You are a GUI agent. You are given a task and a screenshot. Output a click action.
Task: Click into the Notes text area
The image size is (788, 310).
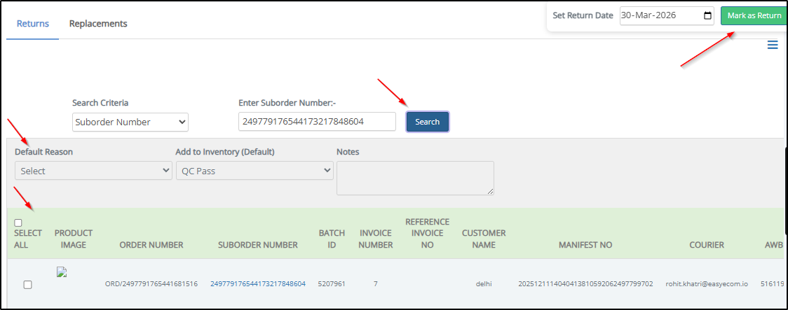(415, 178)
